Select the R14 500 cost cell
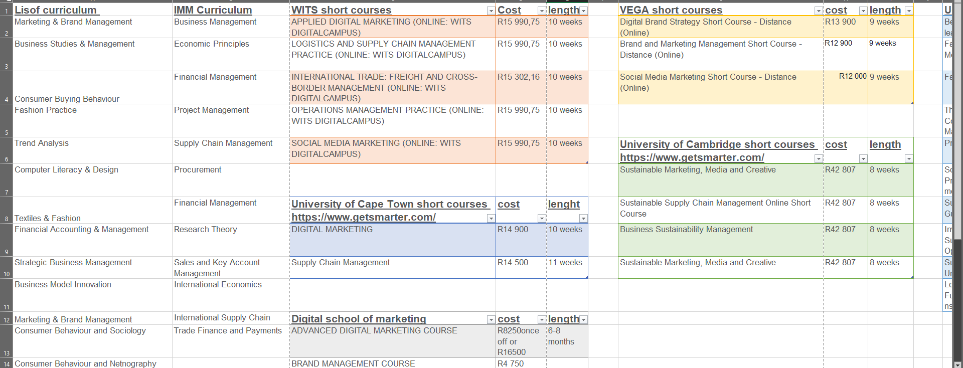963x368 pixels. [521, 268]
